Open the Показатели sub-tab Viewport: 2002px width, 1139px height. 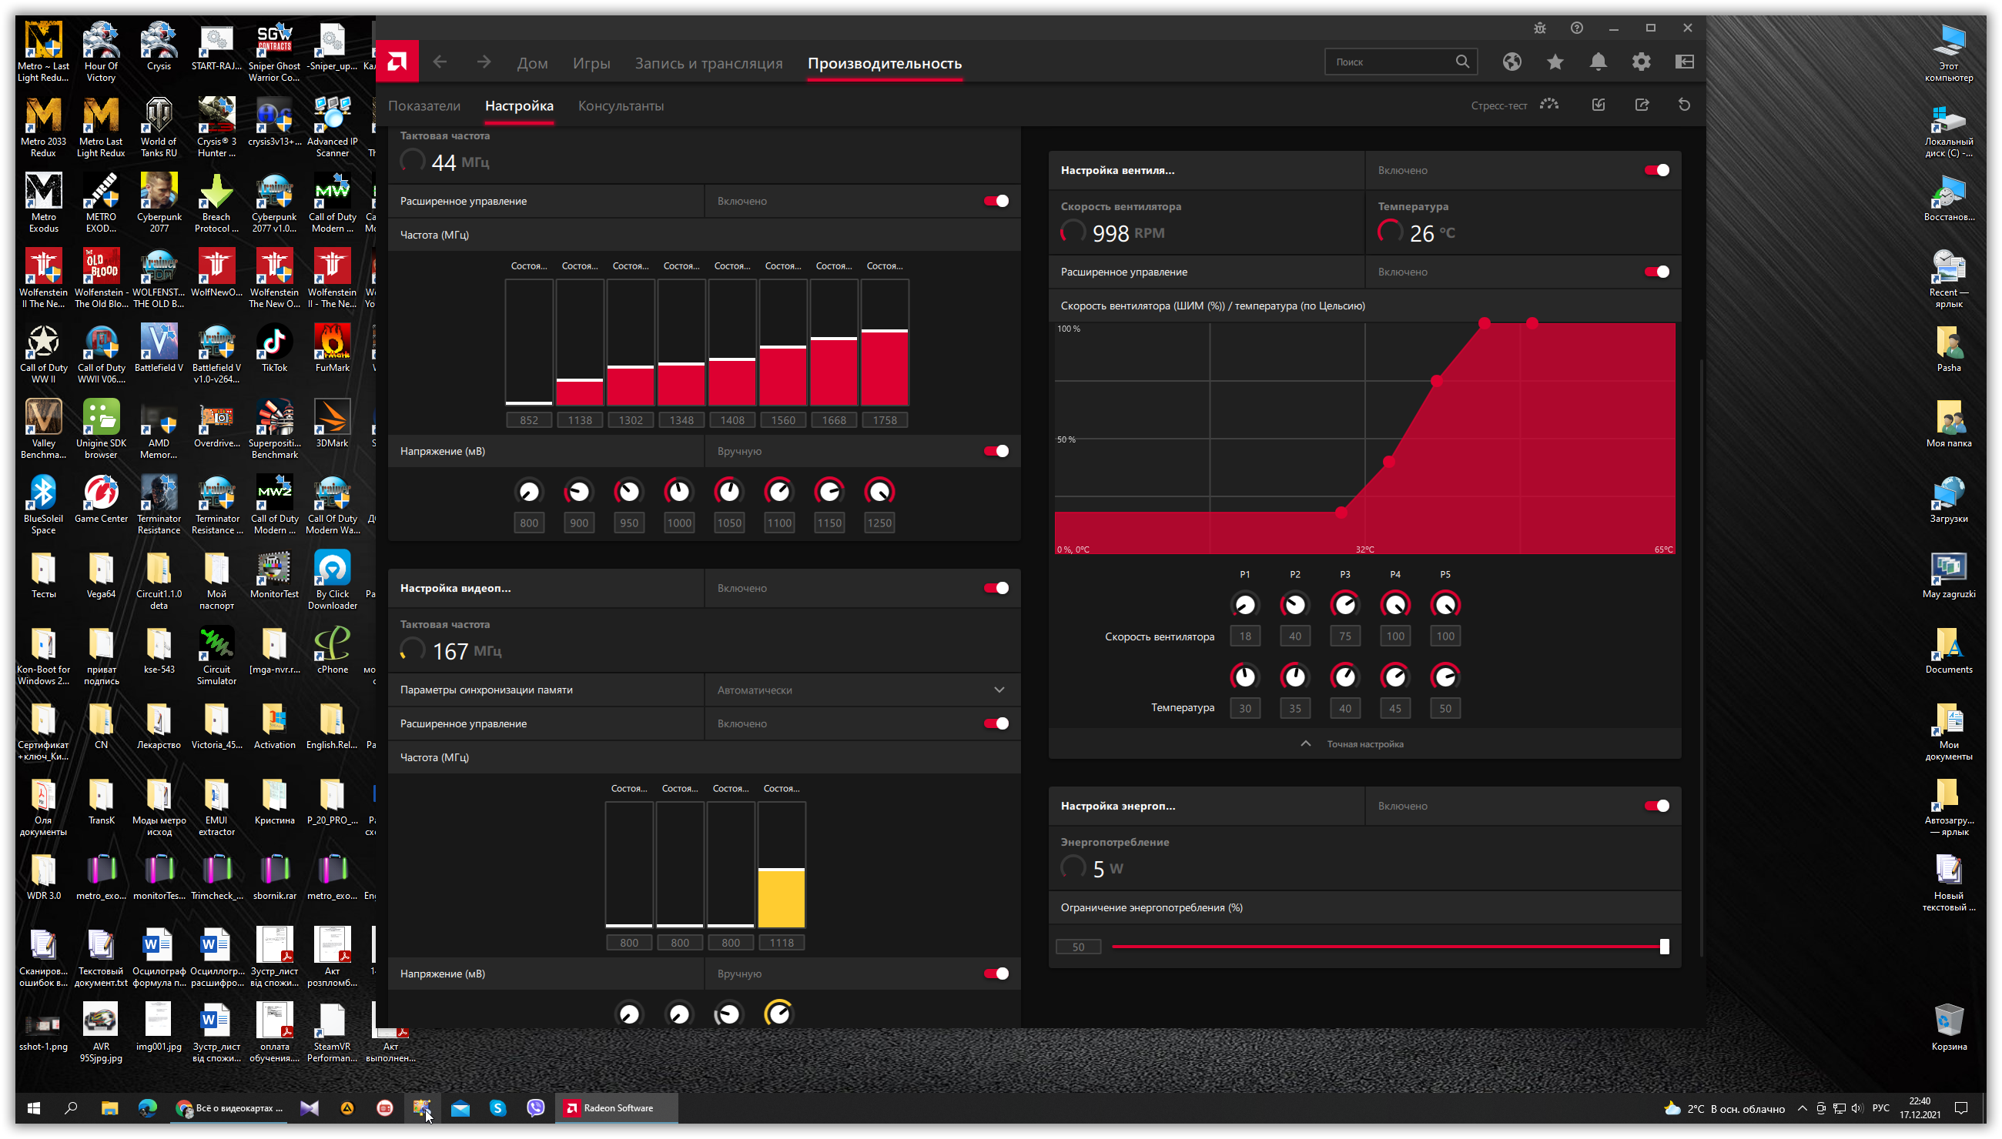pyautogui.click(x=424, y=105)
